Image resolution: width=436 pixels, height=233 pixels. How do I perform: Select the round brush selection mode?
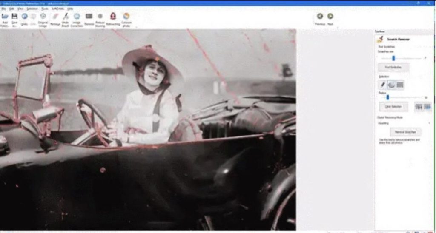(x=391, y=85)
